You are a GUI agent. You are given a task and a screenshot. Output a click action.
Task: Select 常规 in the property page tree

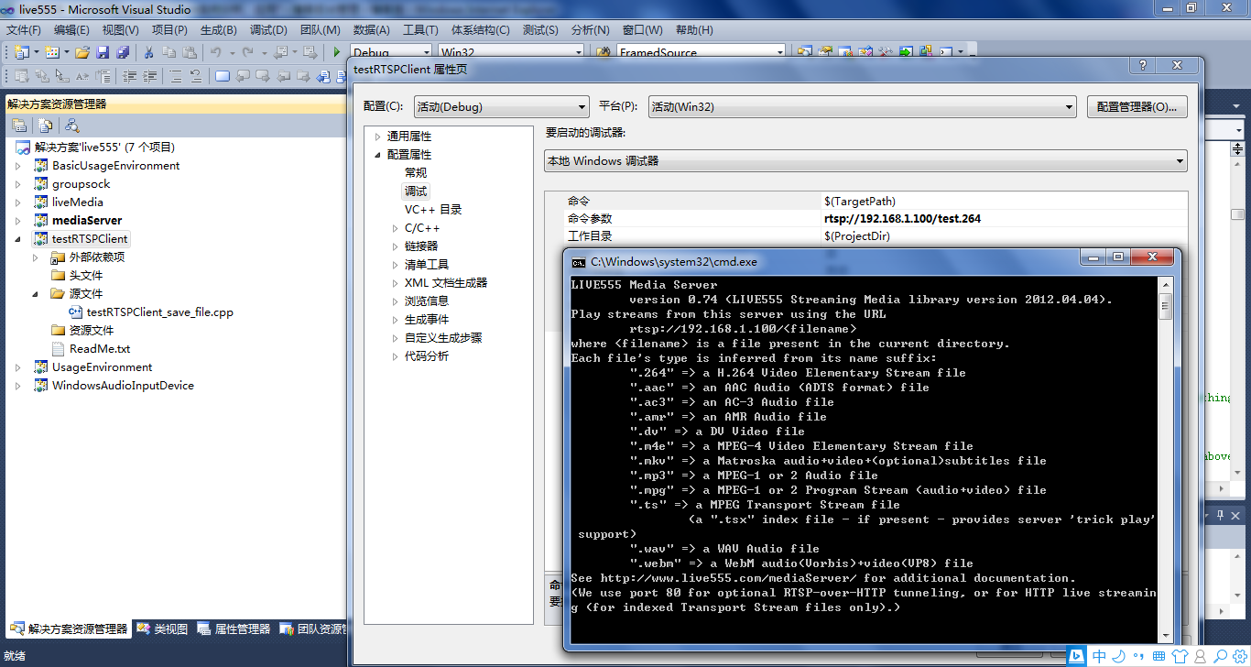(x=416, y=172)
